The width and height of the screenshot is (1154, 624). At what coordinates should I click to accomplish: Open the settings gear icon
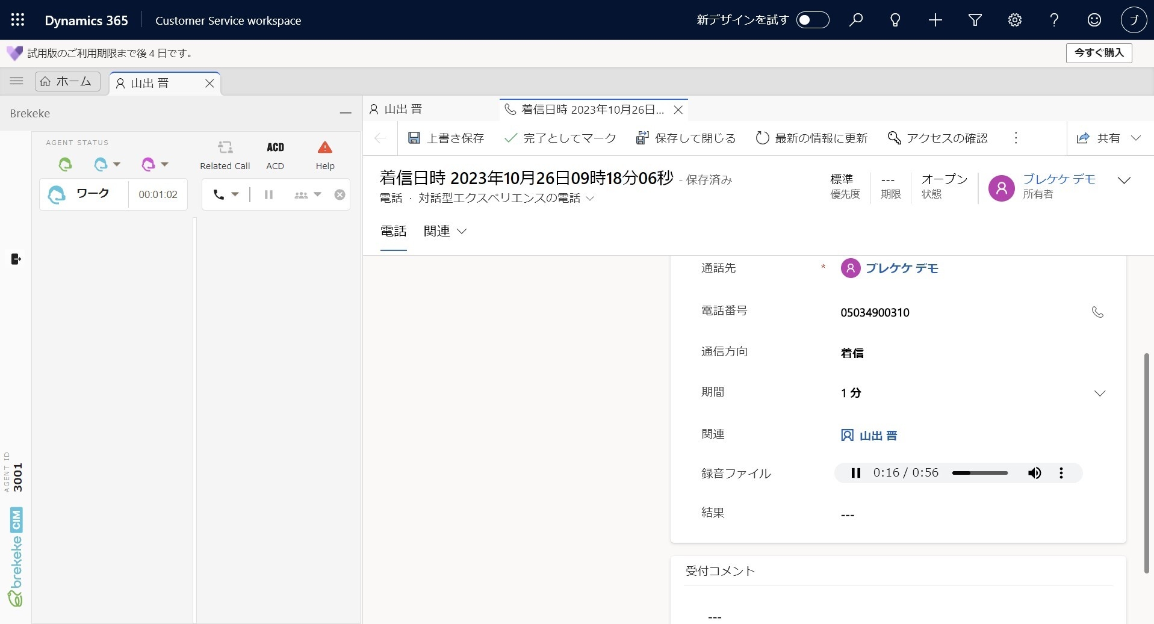[1014, 20]
